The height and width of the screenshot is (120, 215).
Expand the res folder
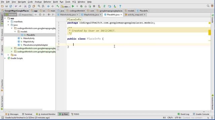(8, 55)
